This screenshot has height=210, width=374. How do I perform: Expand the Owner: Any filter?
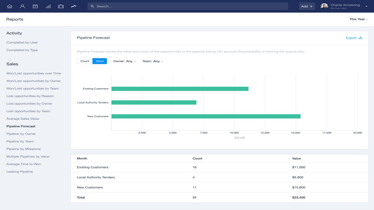pyautogui.click(x=124, y=61)
